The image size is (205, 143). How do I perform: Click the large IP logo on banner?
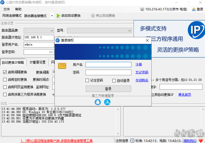tap(196, 30)
